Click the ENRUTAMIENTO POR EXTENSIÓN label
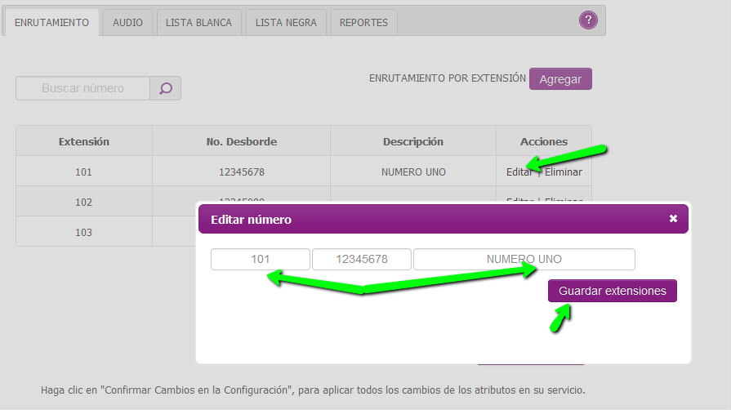The height and width of the screenshot is (410, 731). 448,78
